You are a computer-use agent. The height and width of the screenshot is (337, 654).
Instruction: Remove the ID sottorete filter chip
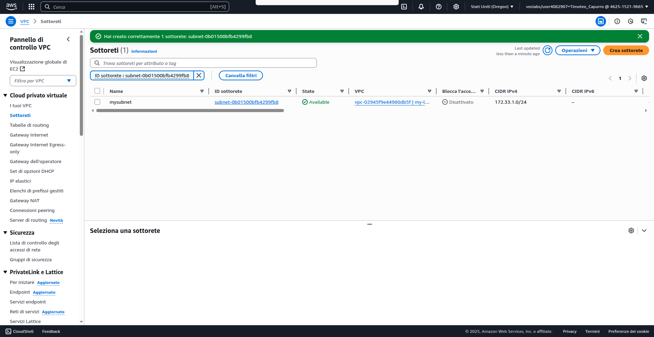pos(199,75)
